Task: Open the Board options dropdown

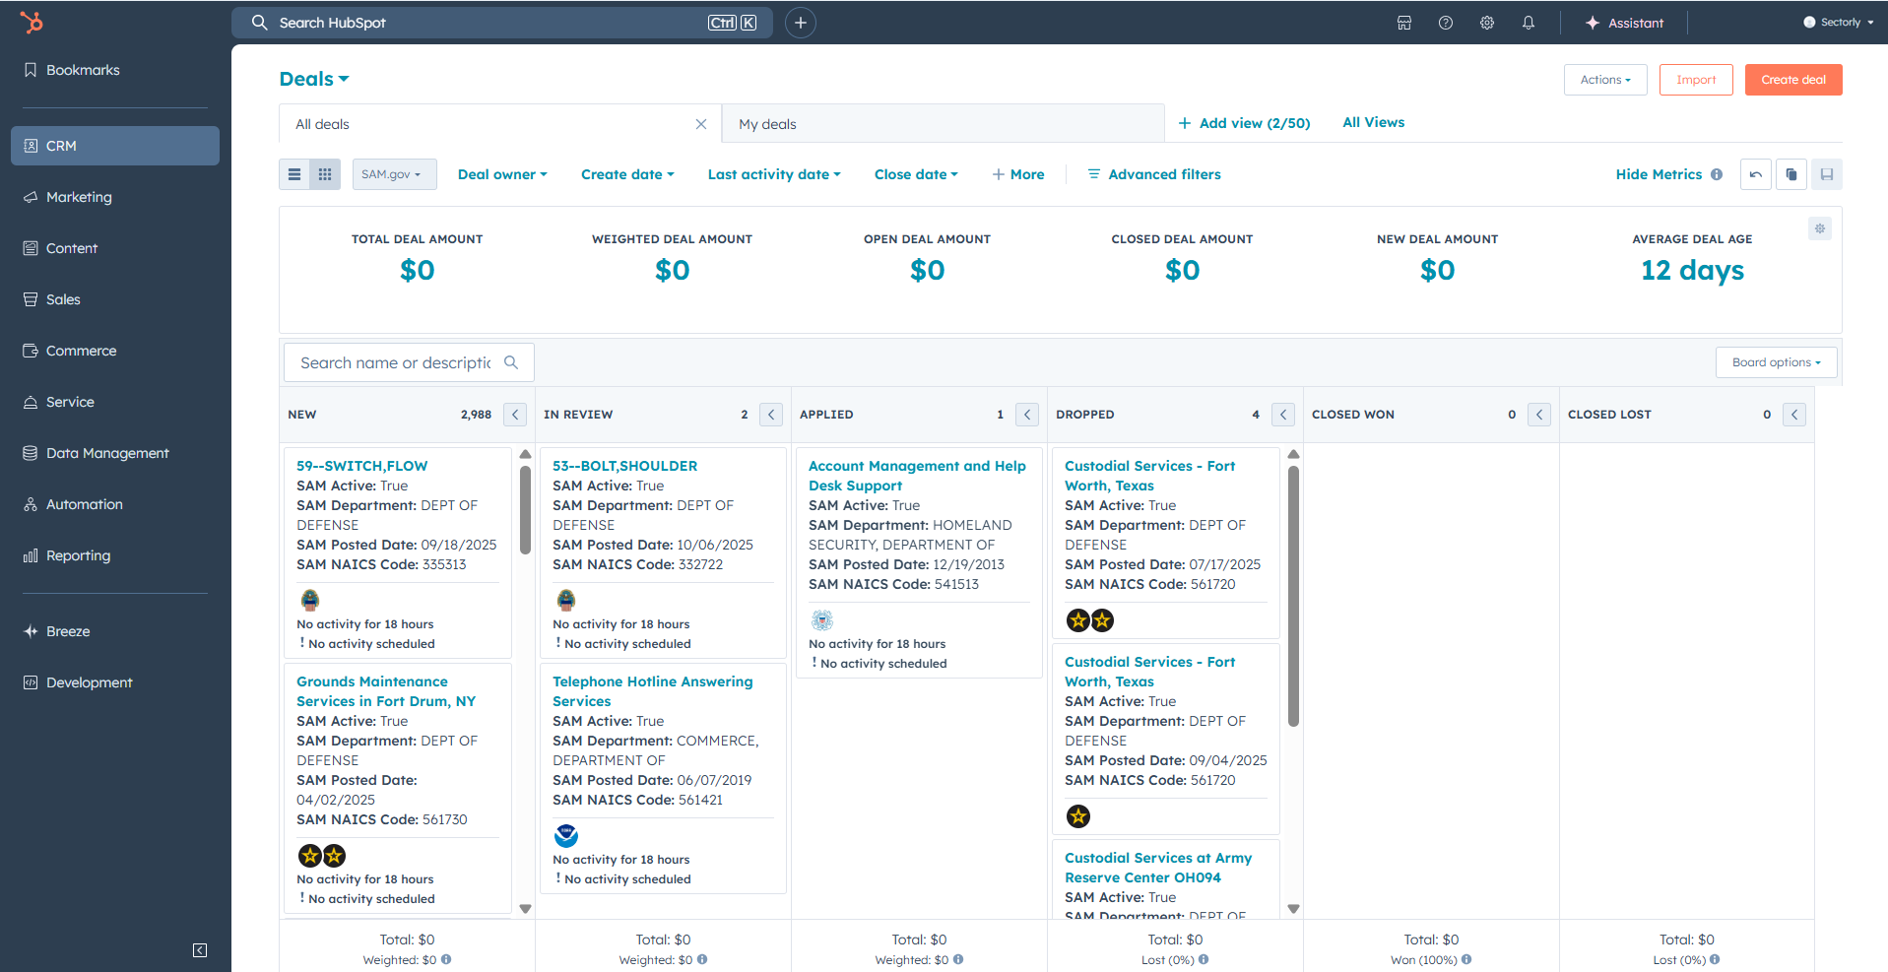Action: [1776, 362]
